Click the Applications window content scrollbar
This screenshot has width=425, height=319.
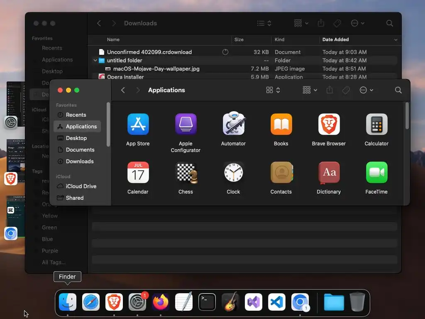pos(407,116)
